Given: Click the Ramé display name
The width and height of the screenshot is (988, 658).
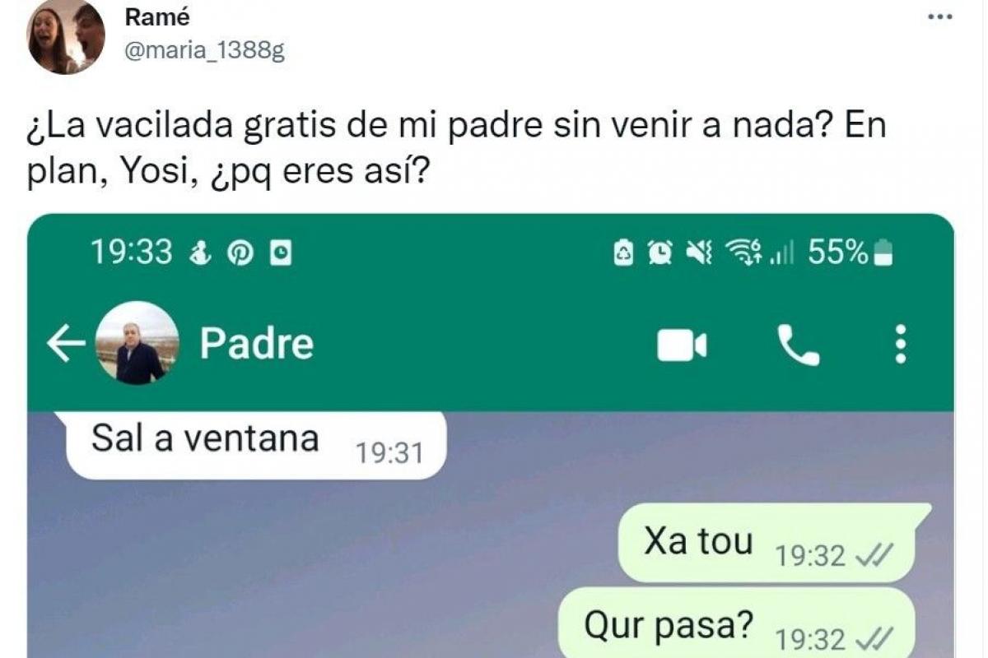Looking at the screenshot, I should (x=156, y=17).
